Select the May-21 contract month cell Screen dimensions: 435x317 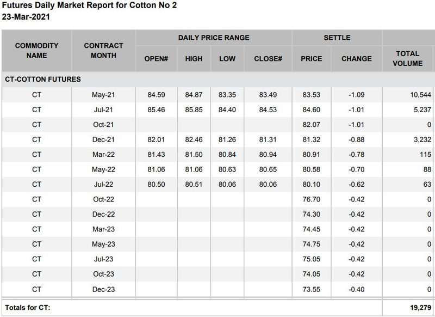coord(103,95)
